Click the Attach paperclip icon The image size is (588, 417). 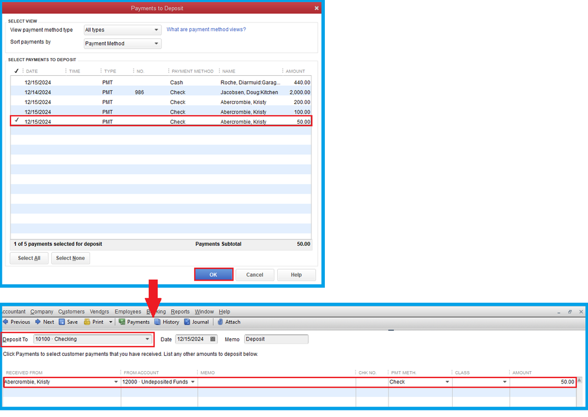click(x=220, y=322)
